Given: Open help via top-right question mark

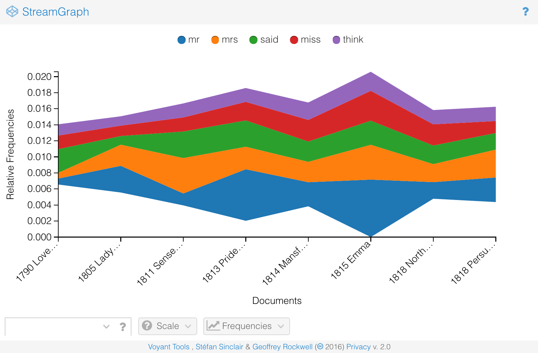Looking at the screenshot, I should (525, 12).
